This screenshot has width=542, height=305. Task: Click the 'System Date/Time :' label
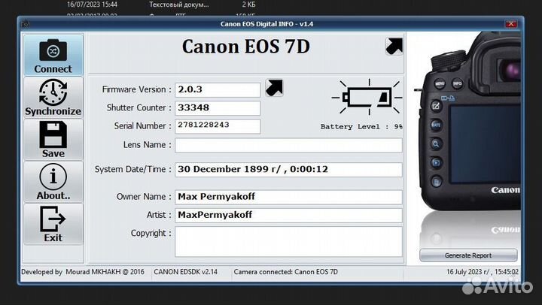133,170
